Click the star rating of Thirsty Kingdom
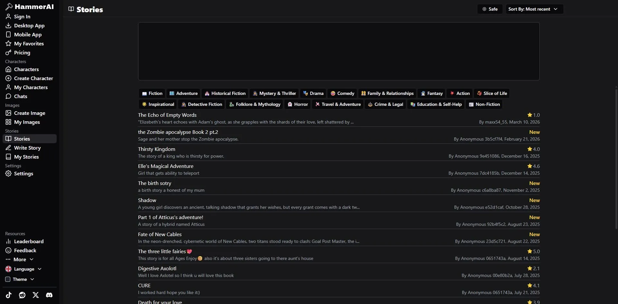618x304 pixels. tap(533, 149)
